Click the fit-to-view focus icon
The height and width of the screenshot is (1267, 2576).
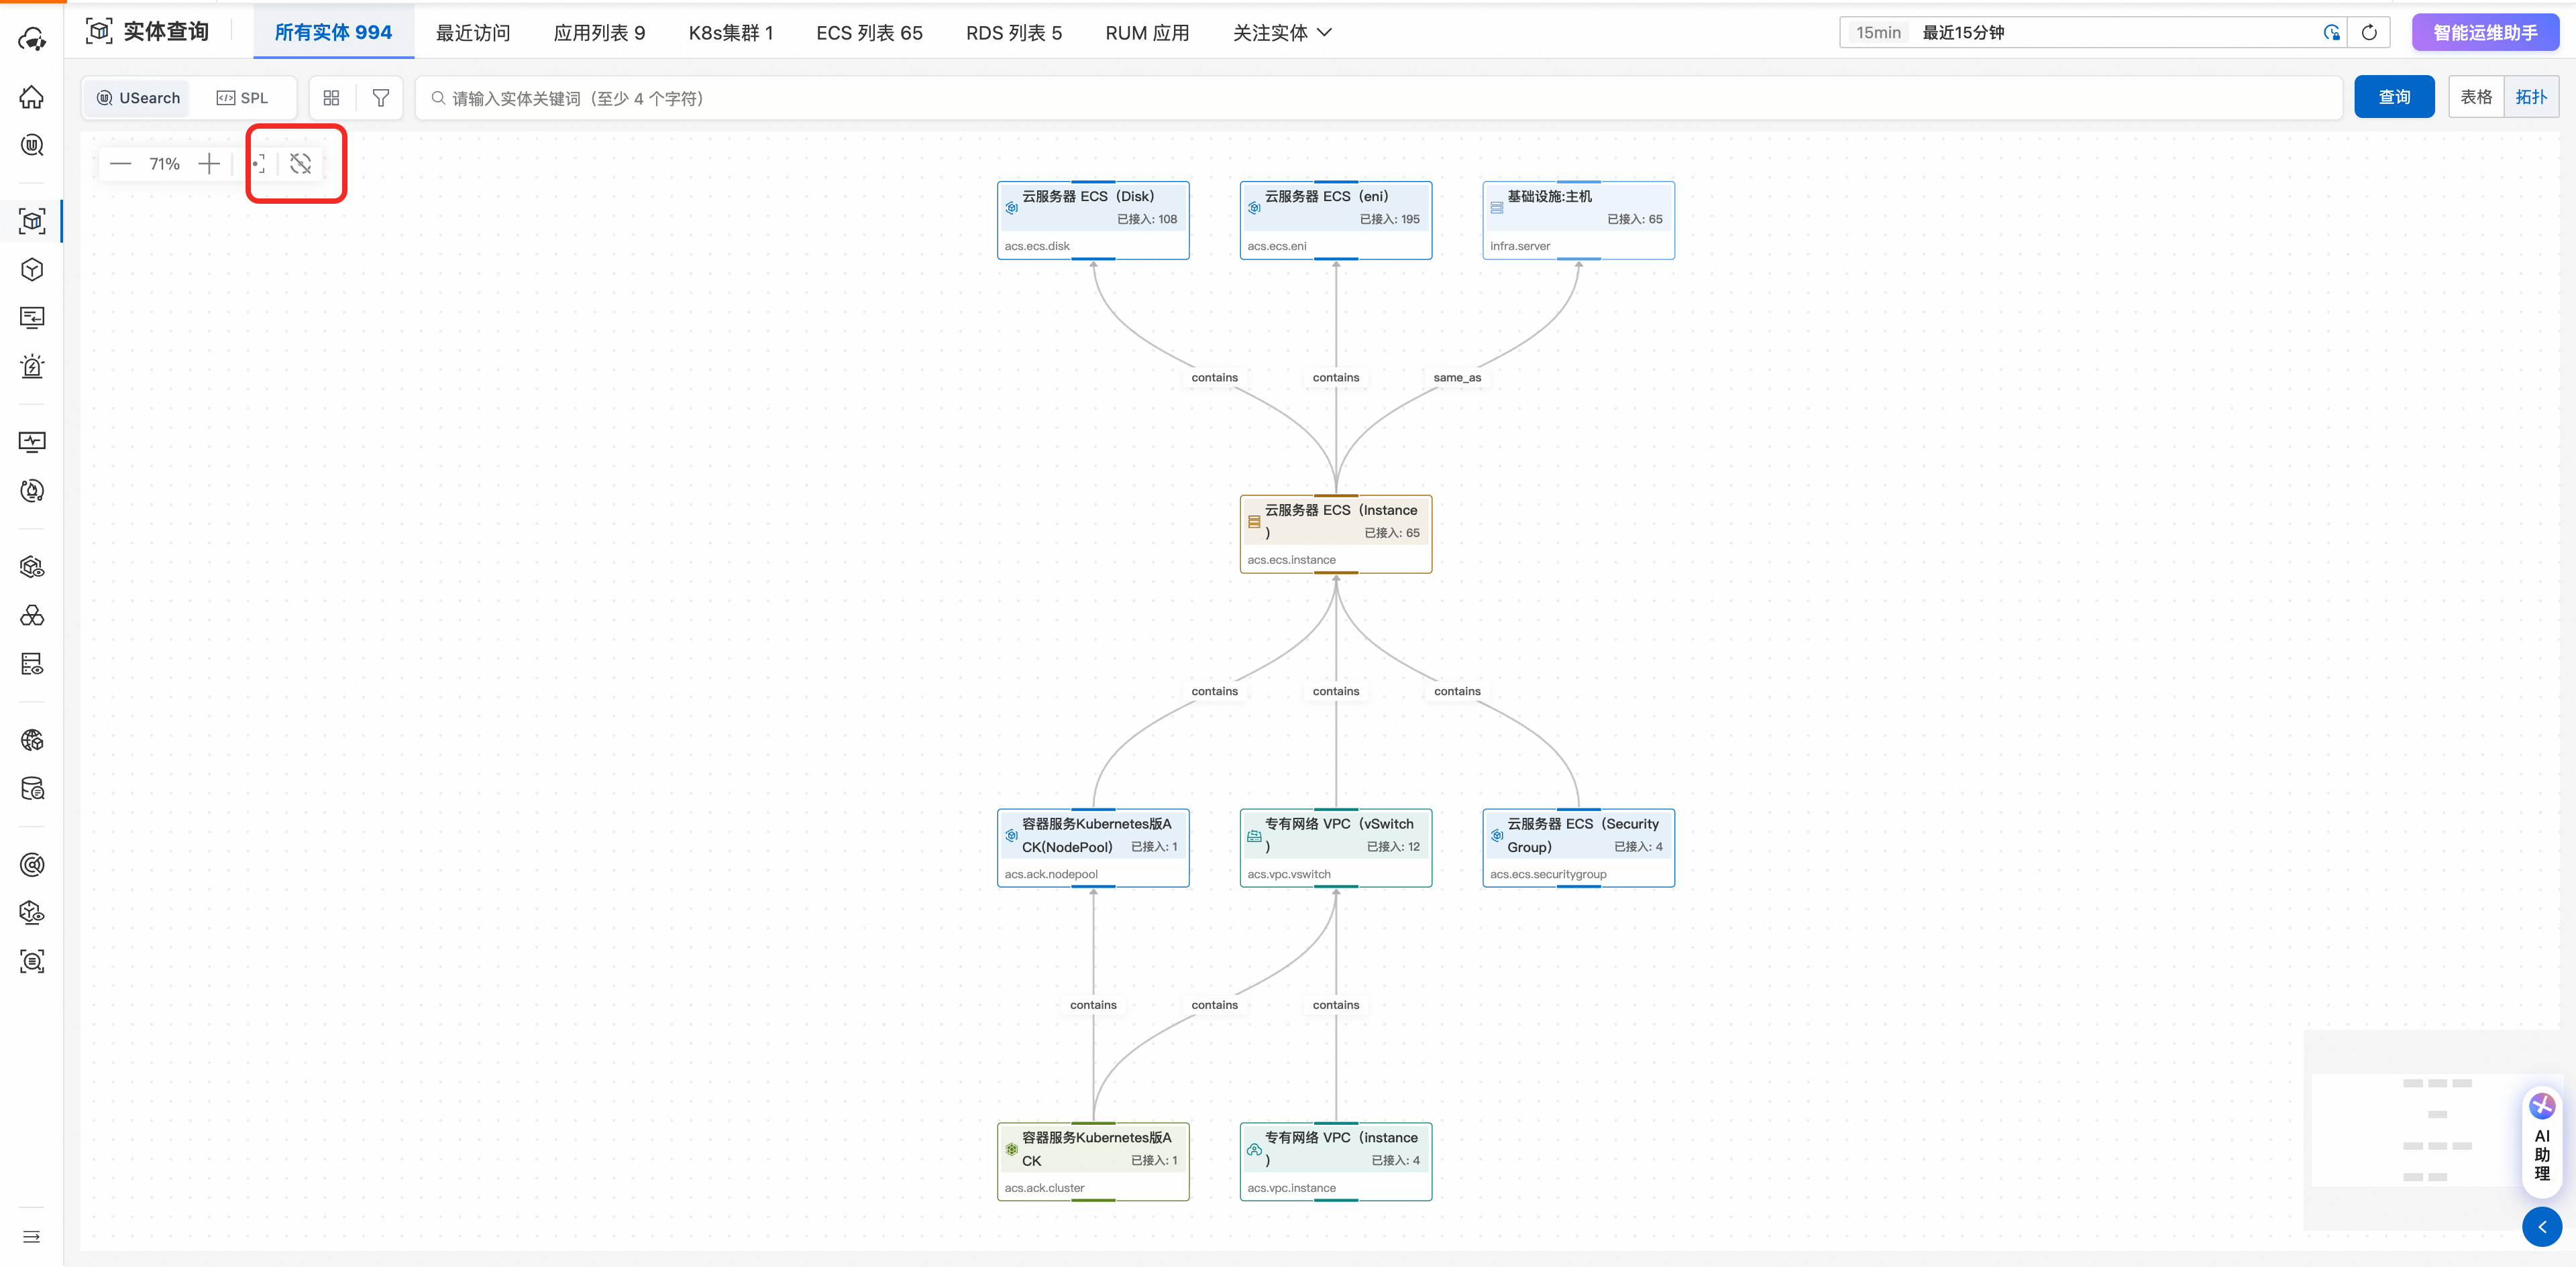pos(259,164)
